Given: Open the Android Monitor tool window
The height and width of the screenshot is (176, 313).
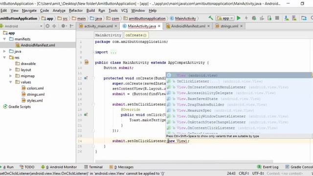Looking at the screenshot, I should point(59,167).
